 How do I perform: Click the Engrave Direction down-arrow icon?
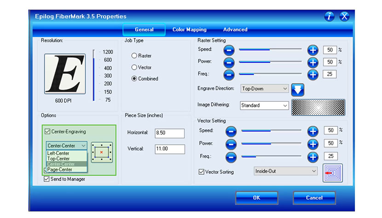298,88
